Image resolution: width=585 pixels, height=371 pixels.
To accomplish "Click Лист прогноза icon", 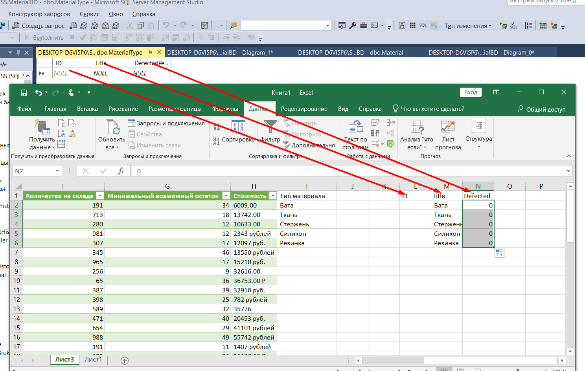I will pyautogui.click(x=448, y=127).
